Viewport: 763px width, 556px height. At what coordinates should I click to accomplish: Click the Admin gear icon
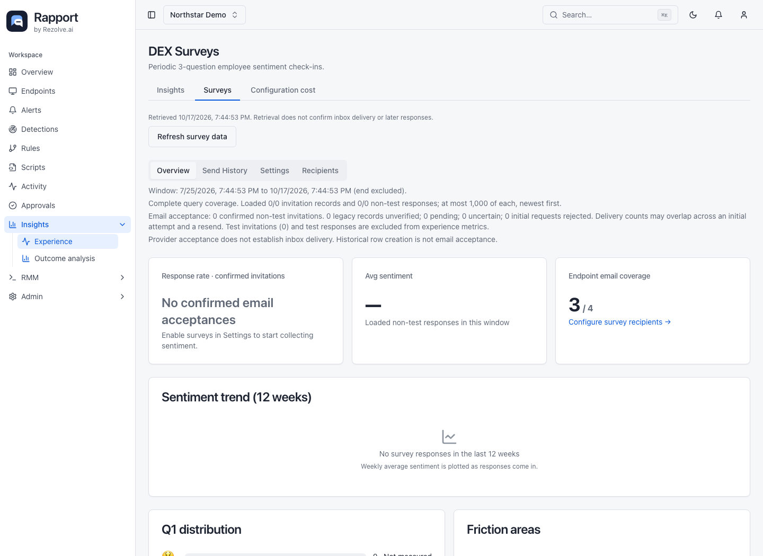[x=13, y=297]
